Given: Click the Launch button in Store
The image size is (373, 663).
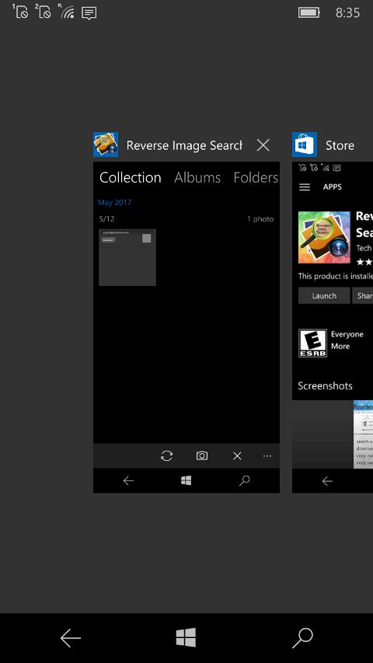Looking at the screenshot, I should tap(324, 295).
